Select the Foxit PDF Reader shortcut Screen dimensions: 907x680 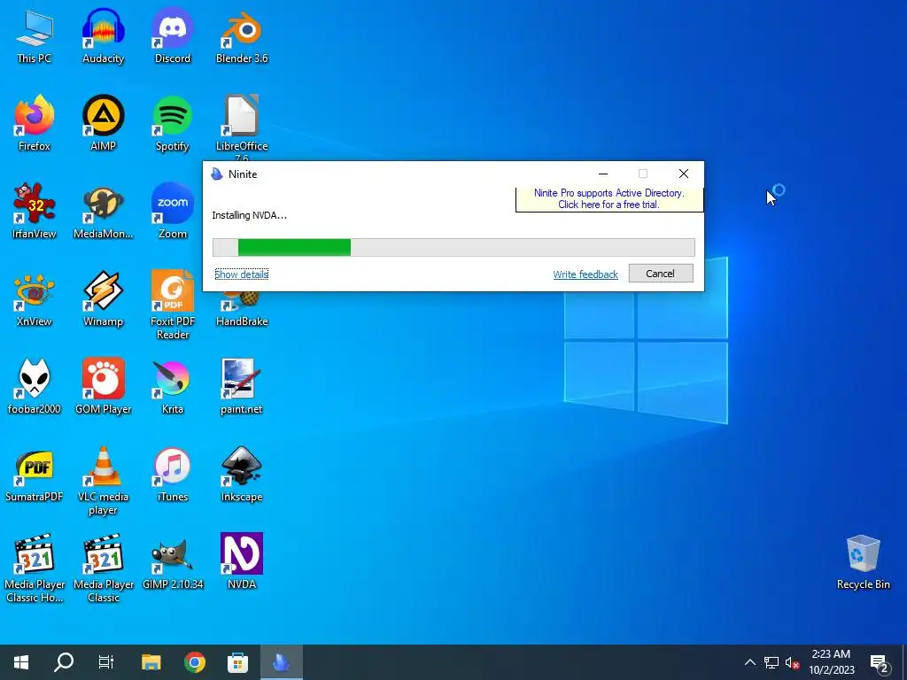pyautogui.click(x=173, y=305)
